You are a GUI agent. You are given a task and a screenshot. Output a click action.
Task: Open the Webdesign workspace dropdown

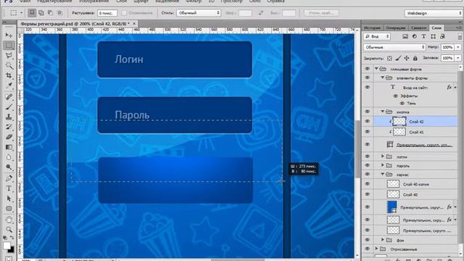tap(434, 13)
